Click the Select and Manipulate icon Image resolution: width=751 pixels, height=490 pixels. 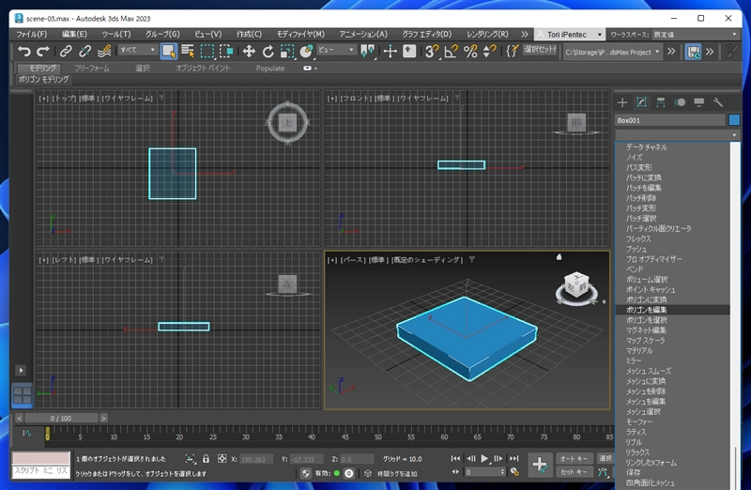pyautogui.click(x=391, y=51)
